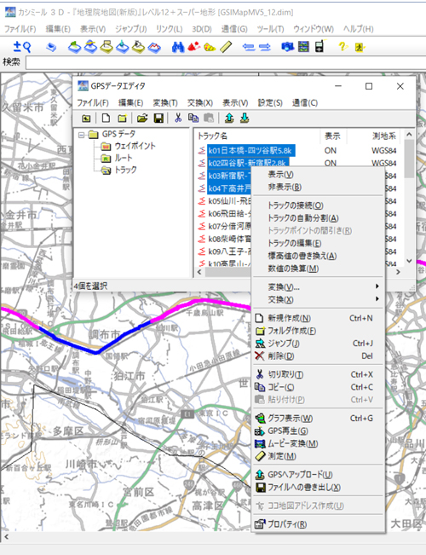
Task: Choose トラックの自動分割(A)
Action: click(319, 218)
